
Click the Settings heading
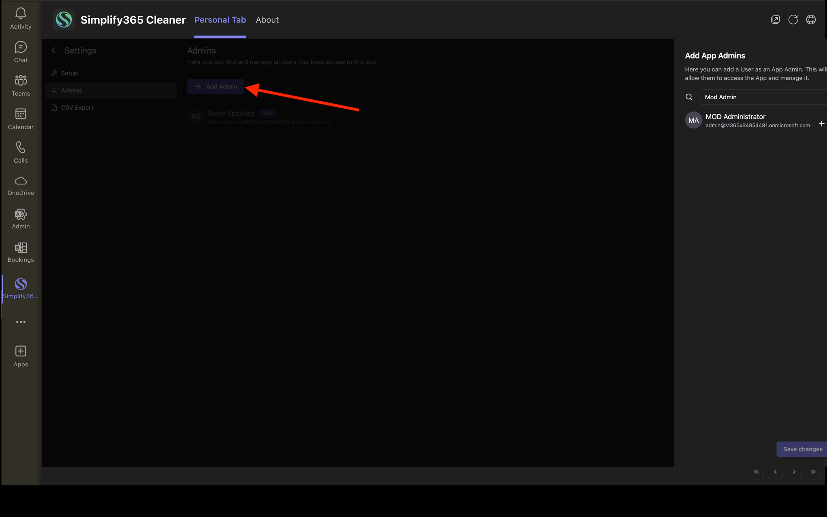[80, 50]
